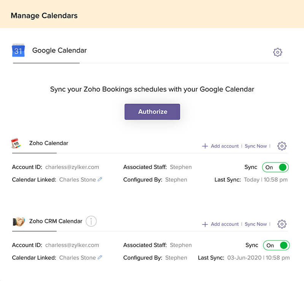Edit linked calendar pencil under Zoho CRM Calendar
The image size is (304, 281).
pyautogui.click(x=100, y=257)
